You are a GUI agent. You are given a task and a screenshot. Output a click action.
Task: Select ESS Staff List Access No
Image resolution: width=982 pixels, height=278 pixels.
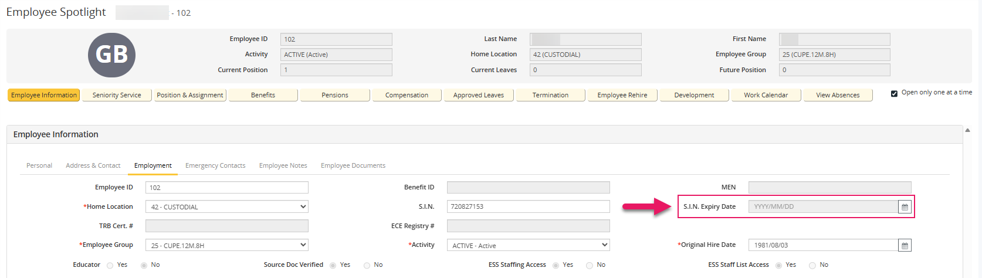click(812, 266)
